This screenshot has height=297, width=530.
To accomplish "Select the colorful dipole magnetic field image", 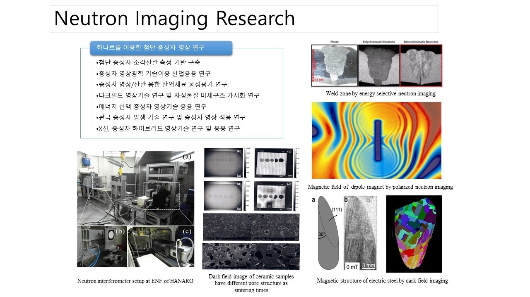I will [376, 140].
